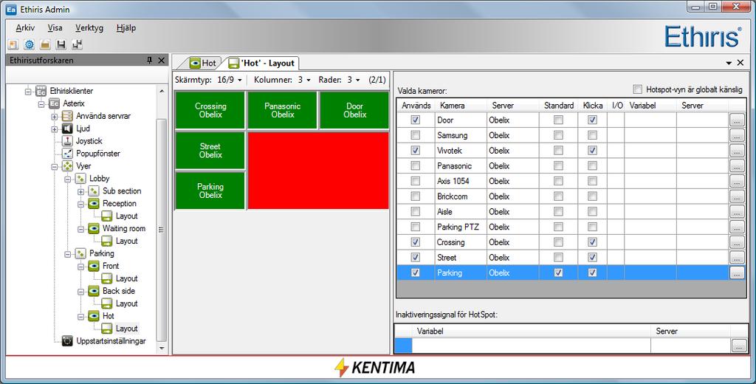This screenshot has width=756, height=384.
Task: Select the Joystick node icon
Action: pyautogui.click(x=67, y=141)
